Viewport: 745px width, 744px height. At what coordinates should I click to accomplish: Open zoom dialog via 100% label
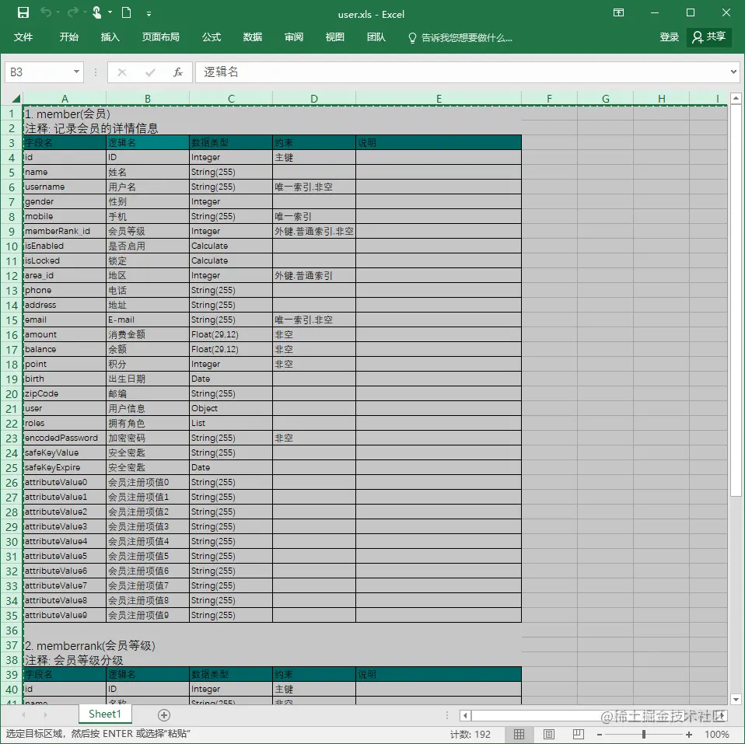716,735
